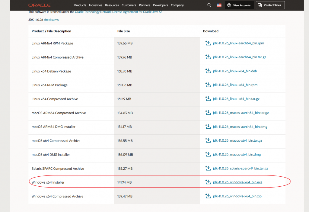This screenshot has width=309, height=212.
Task: Download jdk-11.0.26_windows-x64_bin.zip
Action: [237, 196]
